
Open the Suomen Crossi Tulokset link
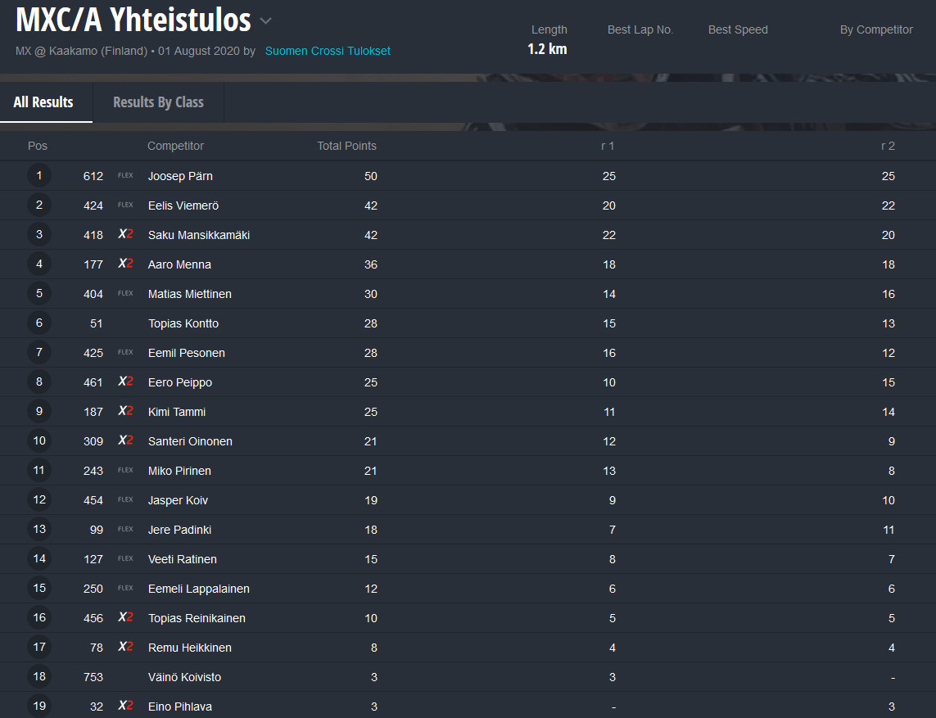coord(328,52)
